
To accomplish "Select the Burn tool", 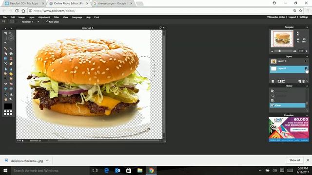I will (x=11, y=79).
